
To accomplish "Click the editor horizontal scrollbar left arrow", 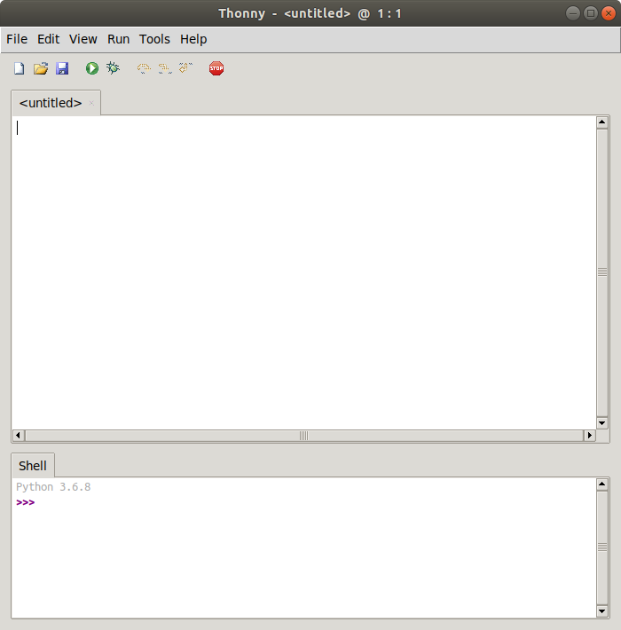I will (18, 435).
